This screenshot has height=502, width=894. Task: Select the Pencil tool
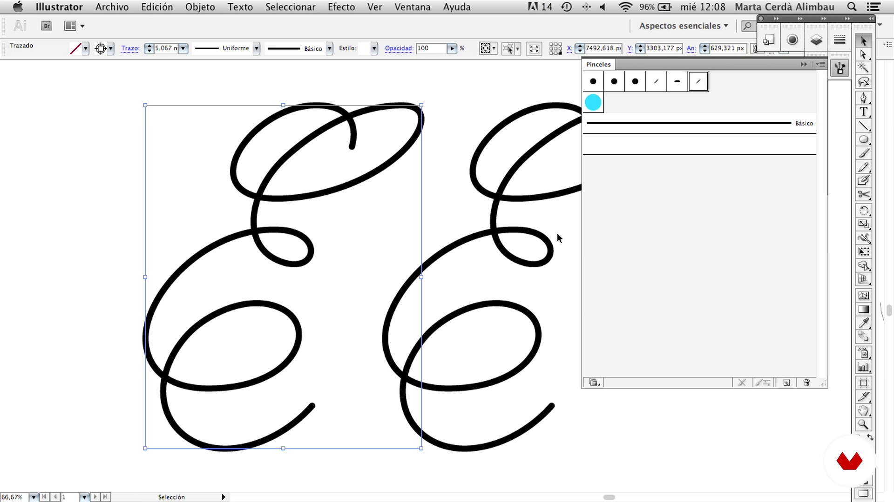tap(864, 167)
